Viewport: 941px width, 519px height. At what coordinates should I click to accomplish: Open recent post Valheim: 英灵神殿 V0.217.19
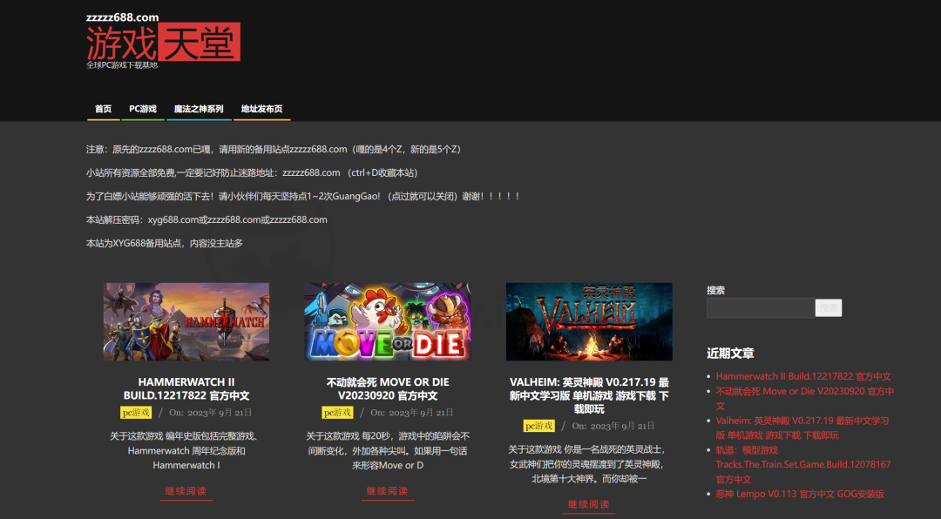(802, 428)
